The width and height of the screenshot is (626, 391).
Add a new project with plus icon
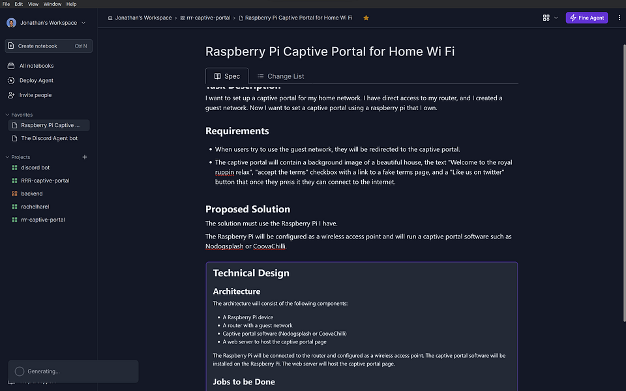tap(85, 157)
